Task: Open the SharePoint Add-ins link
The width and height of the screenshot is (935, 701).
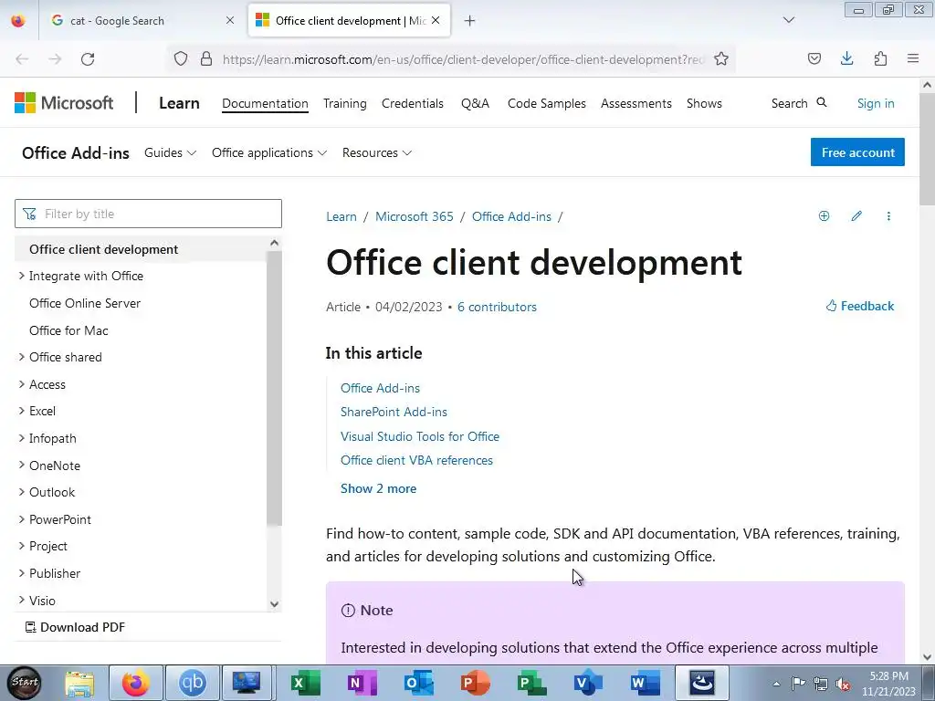Action: click(x=394, y=412)
